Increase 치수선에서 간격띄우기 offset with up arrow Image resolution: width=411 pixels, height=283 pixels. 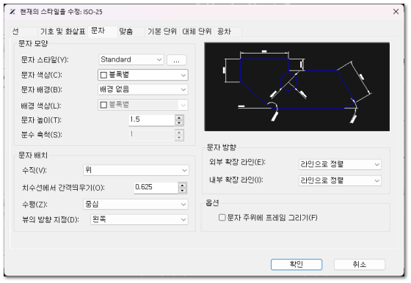point(183,185)
